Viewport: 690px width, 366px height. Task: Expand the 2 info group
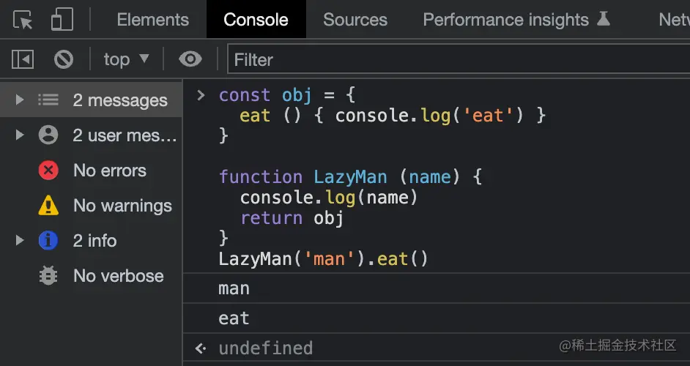tap(20, 240)
